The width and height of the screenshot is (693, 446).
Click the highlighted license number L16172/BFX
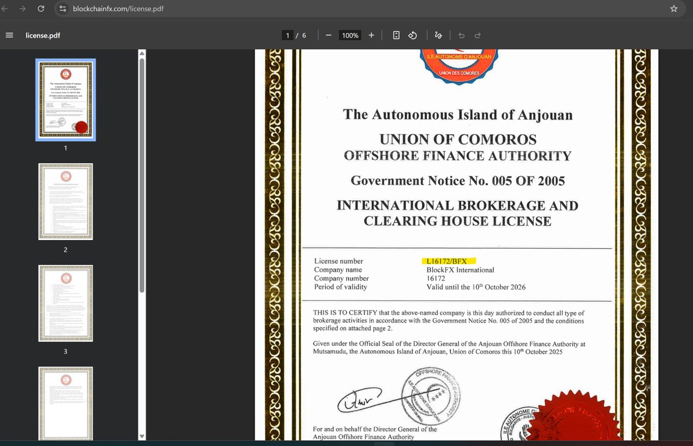pyautogui.click(x=446, y=261)
